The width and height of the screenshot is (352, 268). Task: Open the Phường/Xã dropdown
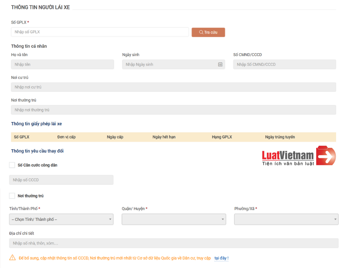click(x=286, y=220)
